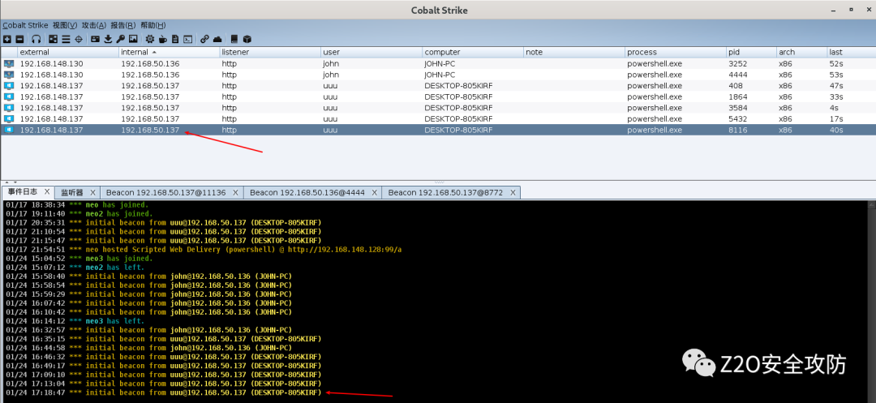Viewport: 876px width, 403px height.
Task: Click the beacon icon of pid 3584 row
Action: coord(8,108)
